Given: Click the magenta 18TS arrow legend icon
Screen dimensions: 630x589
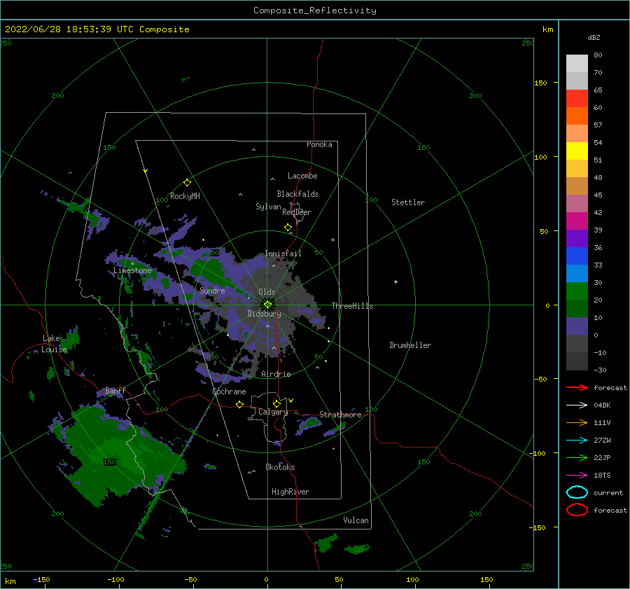Looking at the screenshot, I should tap(577, 476).
